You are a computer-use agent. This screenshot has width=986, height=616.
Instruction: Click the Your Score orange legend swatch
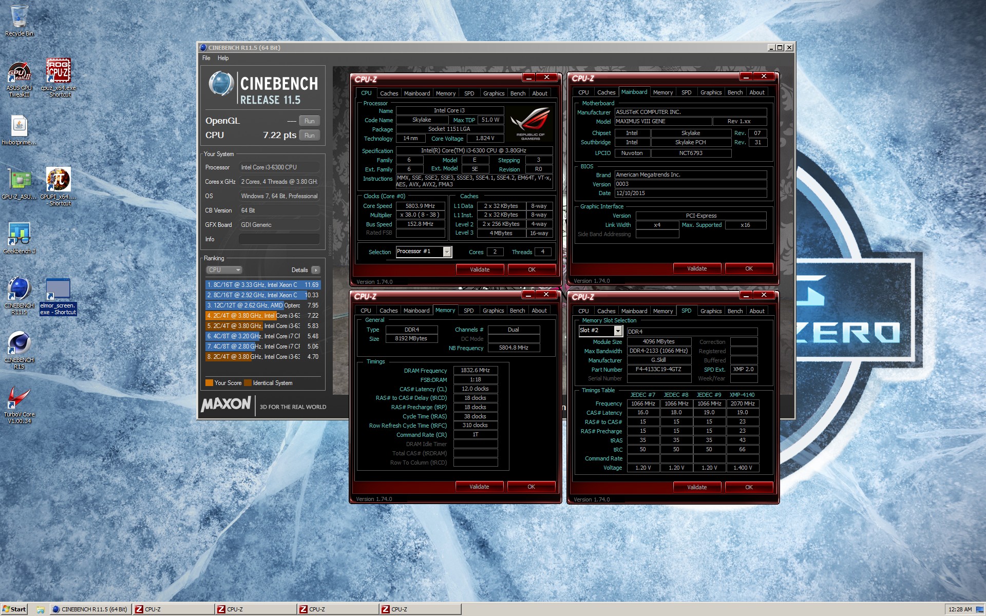pos(209,383)
